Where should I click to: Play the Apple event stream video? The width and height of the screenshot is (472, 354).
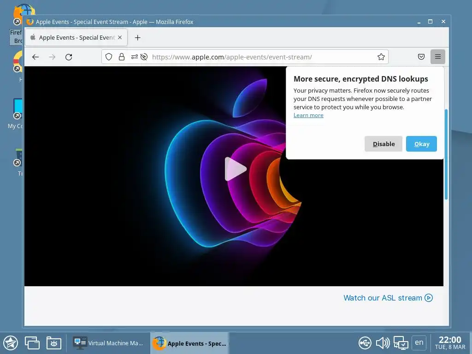coord(236,169)
